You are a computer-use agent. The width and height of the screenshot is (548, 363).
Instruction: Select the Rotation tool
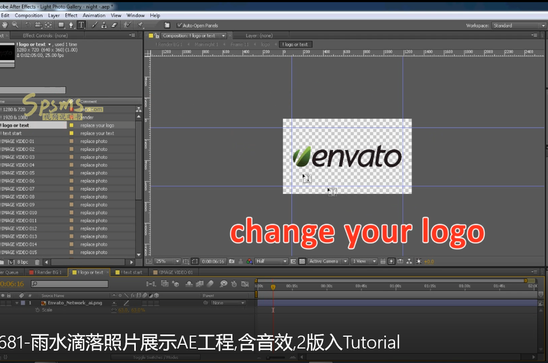pos(28,25)
